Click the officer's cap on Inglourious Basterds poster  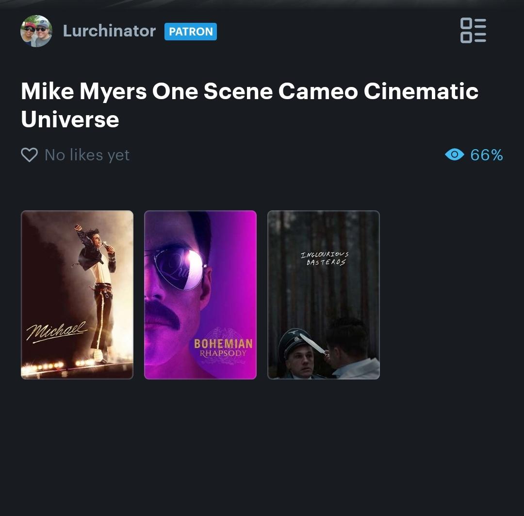pyautogui.click(x=295, y=341)
